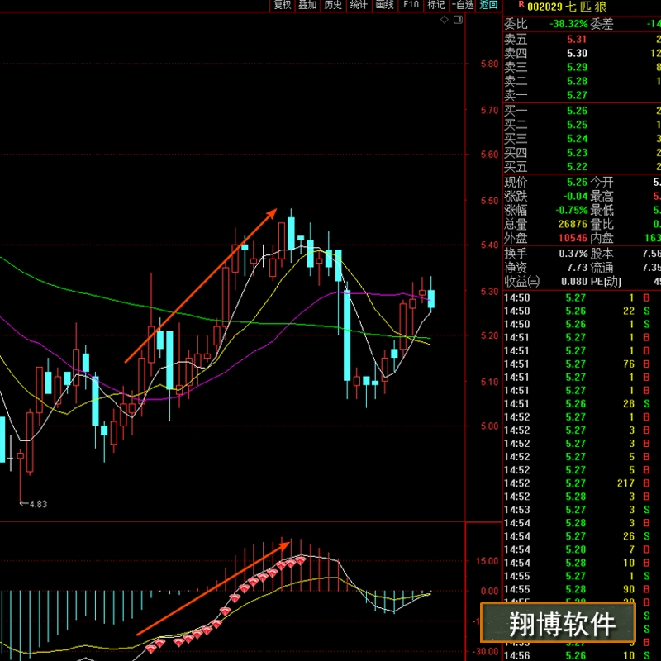Image resolution: width=661 pixels, height=661 pixels.
Task: Click the 净资 7.73 value
Action: pos(577,268)
